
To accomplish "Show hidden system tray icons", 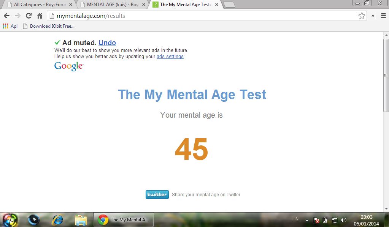I will (307, 220).
